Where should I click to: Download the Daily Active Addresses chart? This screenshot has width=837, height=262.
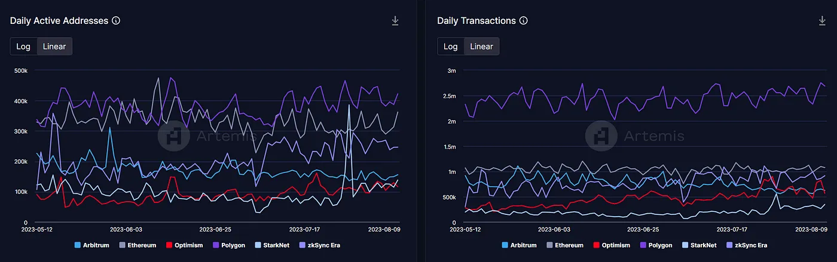pyautogui.click(x=395, y=21)
